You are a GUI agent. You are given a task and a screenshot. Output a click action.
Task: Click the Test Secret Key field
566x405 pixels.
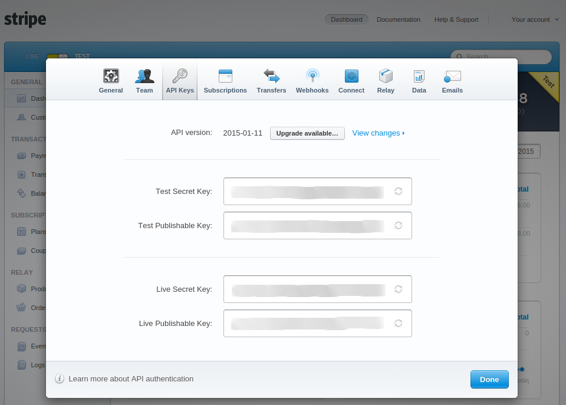click(318, 192)
